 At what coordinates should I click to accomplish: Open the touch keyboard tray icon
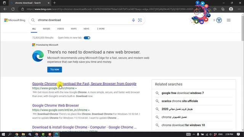[188, 134]
